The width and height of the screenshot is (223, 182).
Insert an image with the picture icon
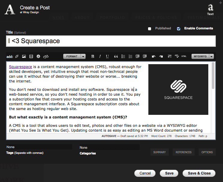[24, 56]
